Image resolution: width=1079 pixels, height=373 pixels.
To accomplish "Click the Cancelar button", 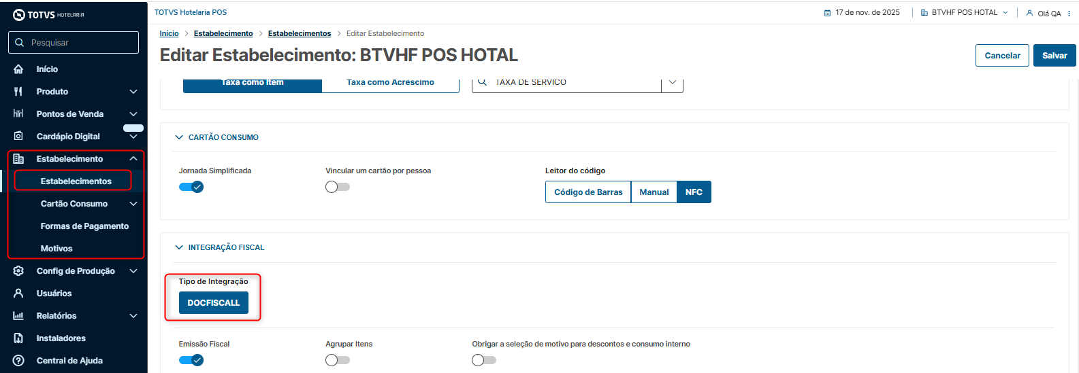I will pos(1002,56).
